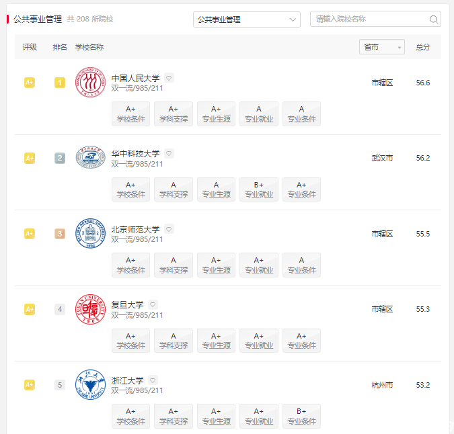Click the 总分 column header
The width and height of the screenshot is (454, 434).
[x=423, y=47]
